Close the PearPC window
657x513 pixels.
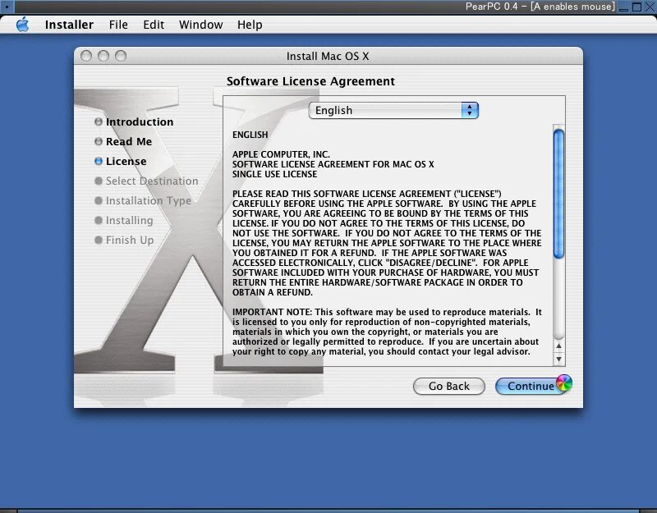coord(650,7)
